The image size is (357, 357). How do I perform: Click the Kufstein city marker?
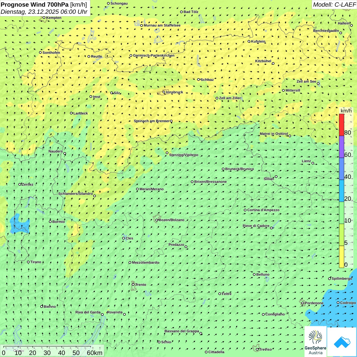[x=249, y=41]
